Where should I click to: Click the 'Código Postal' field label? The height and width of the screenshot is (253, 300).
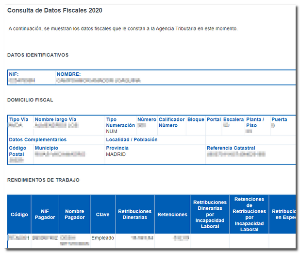18,151
